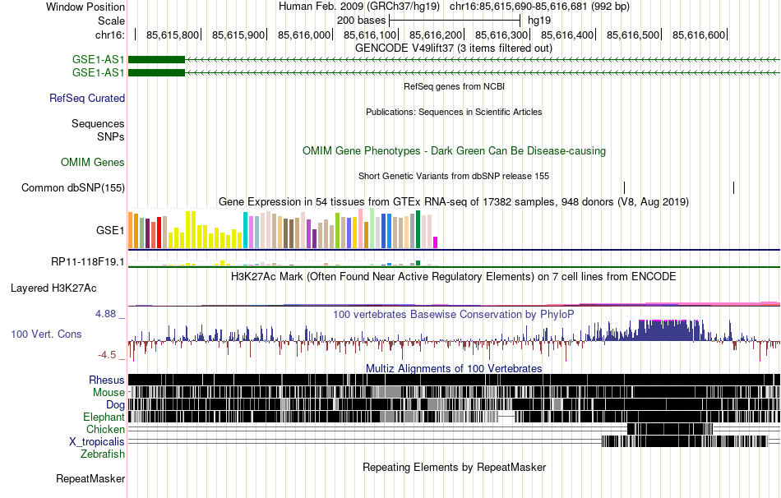Click the Zebrafish alignment row label

point(103,454)
